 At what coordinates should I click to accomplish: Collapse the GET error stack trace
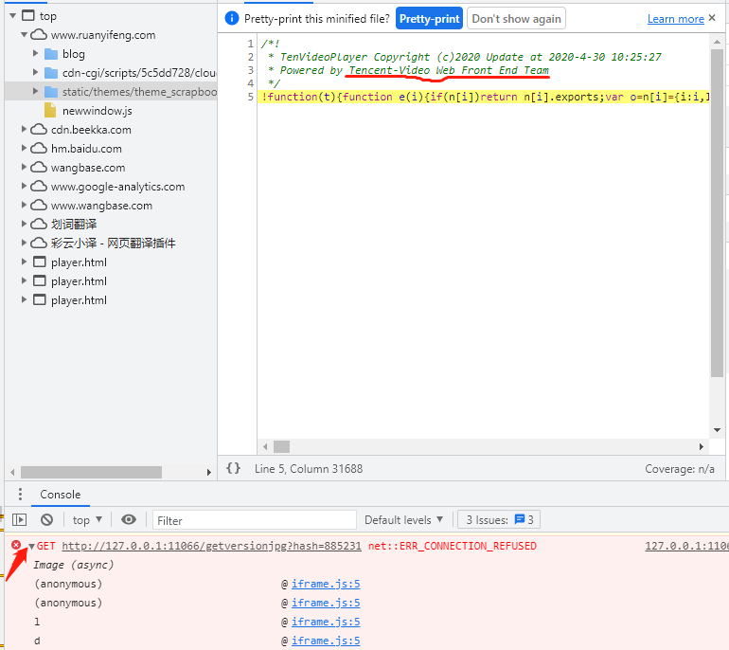[x=31, y=547]
